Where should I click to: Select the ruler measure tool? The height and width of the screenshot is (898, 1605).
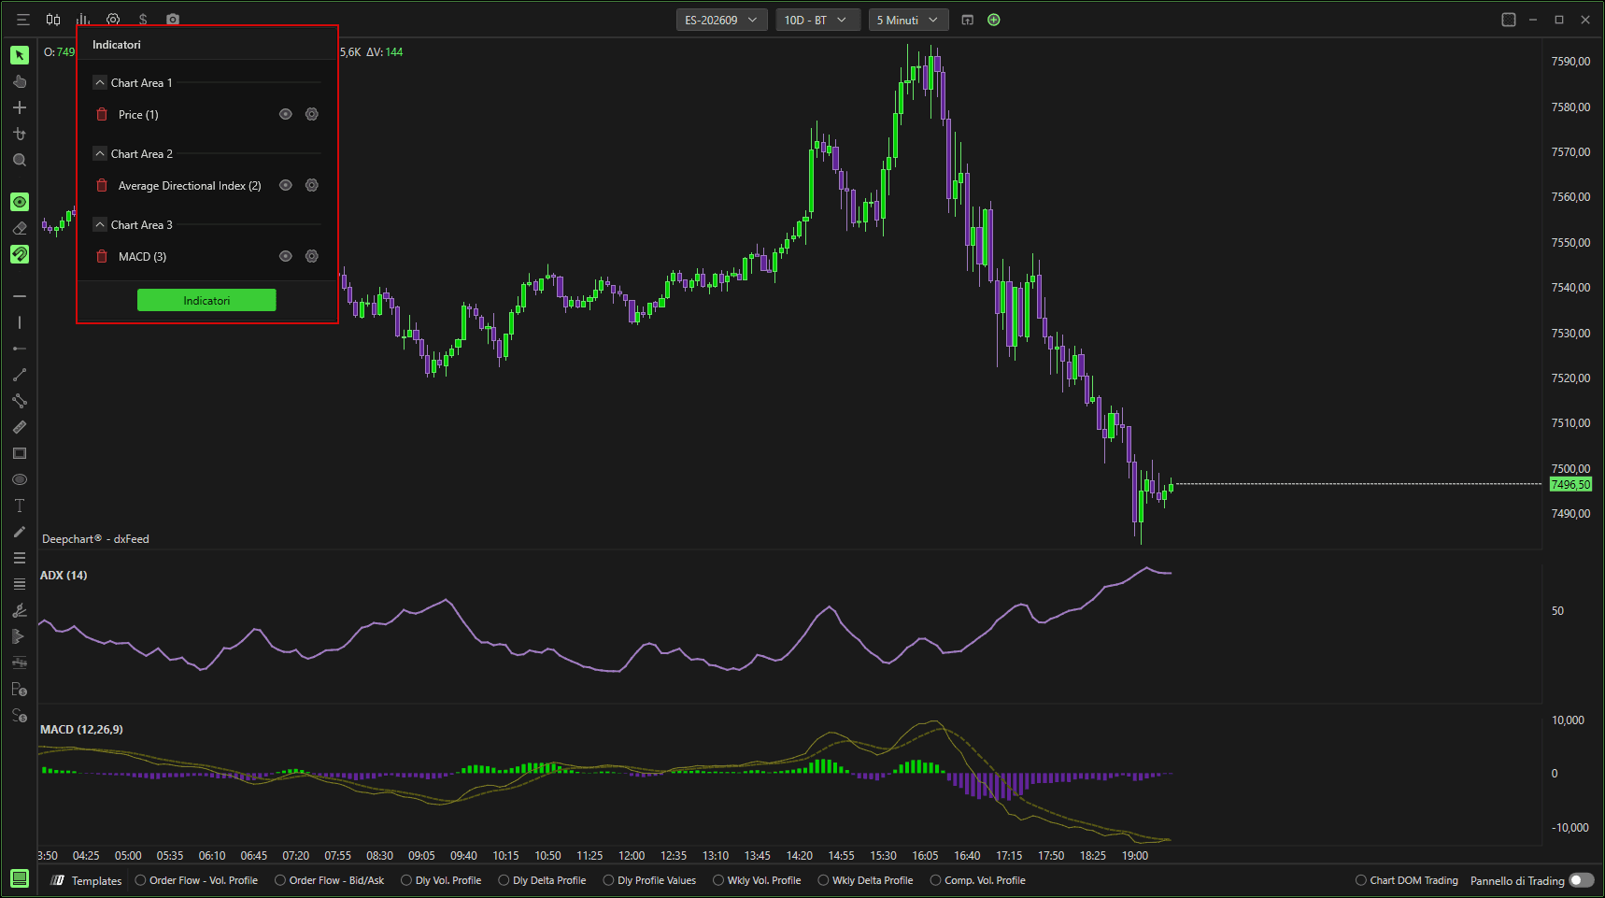tap(20, 427)
